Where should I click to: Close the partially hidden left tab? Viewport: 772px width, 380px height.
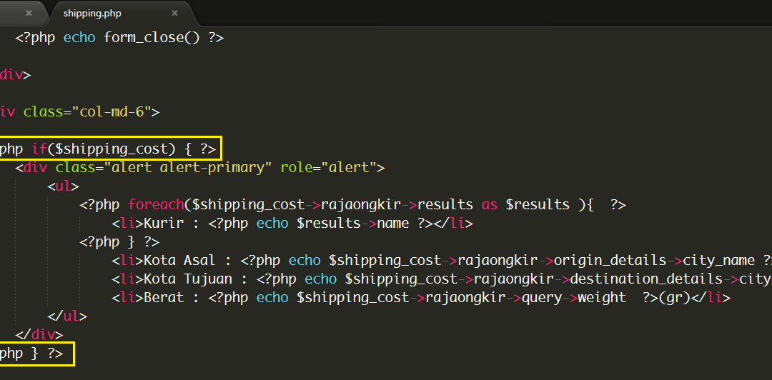coord(29,14)
